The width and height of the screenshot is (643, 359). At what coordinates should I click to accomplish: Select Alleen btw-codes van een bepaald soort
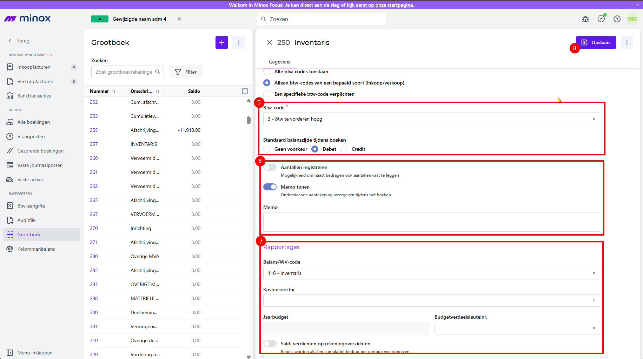(x=267, y=83)
